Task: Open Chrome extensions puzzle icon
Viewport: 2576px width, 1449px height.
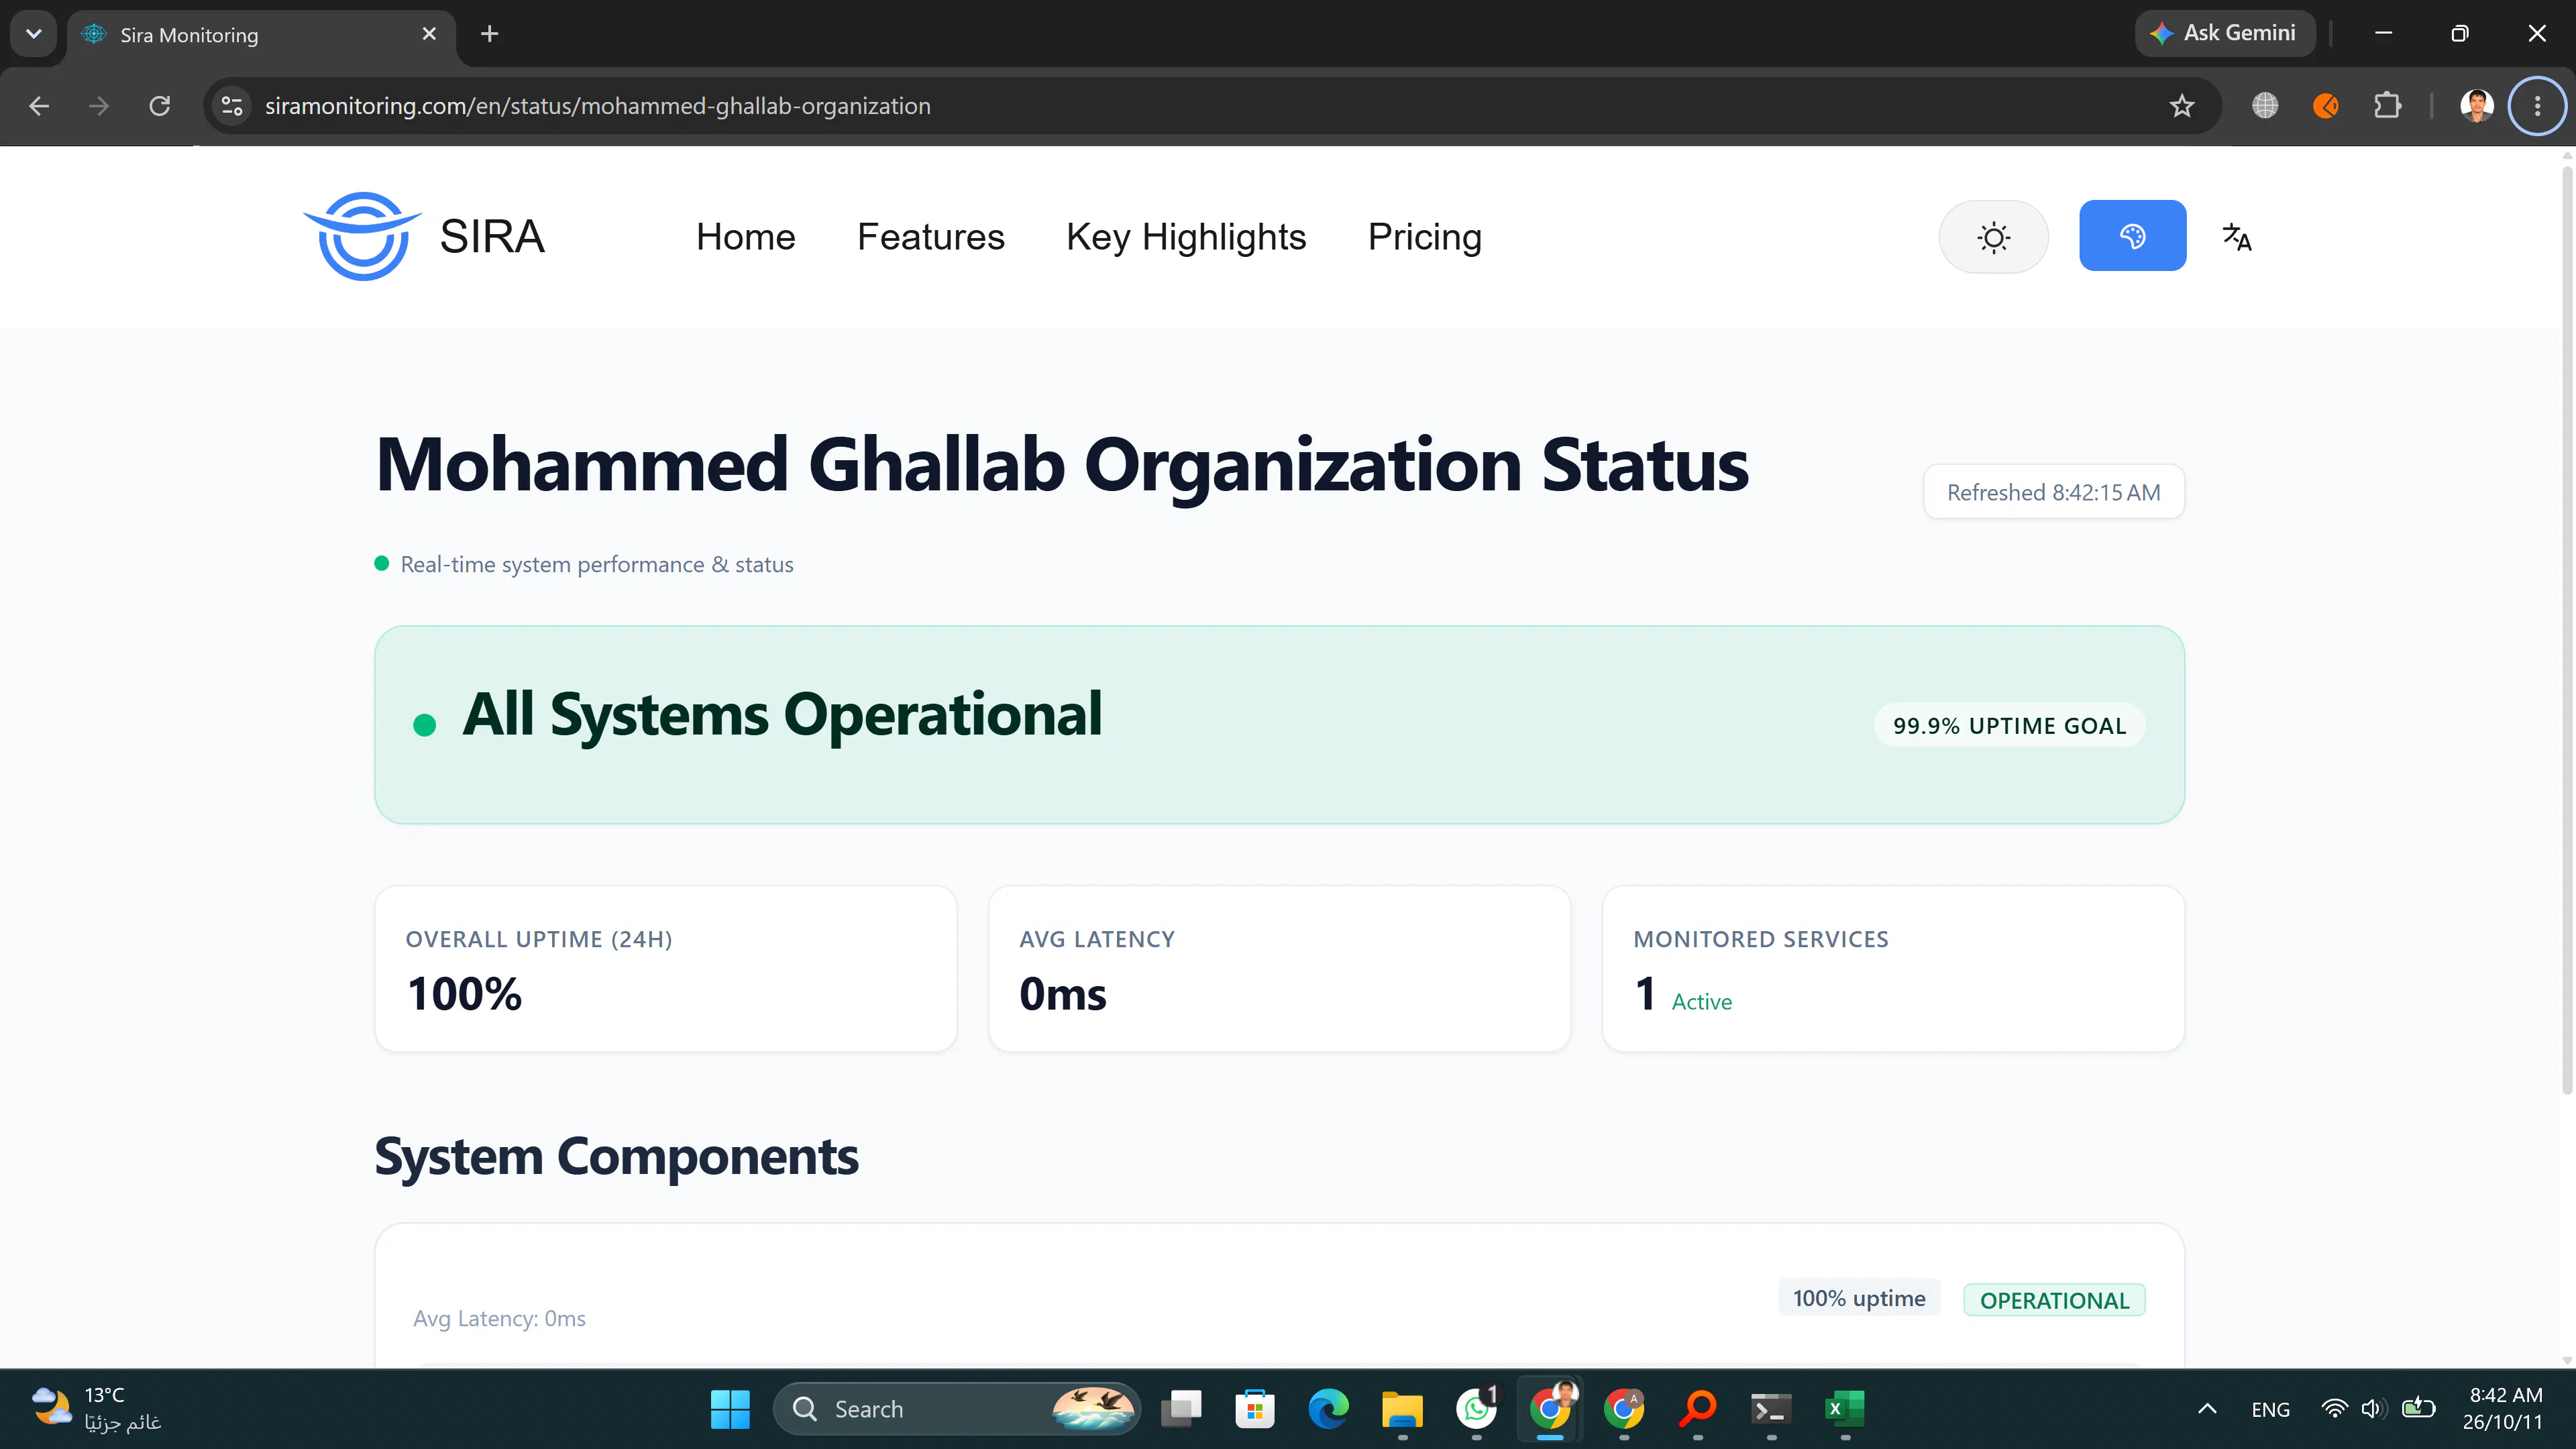Action: pos(2388,106)
